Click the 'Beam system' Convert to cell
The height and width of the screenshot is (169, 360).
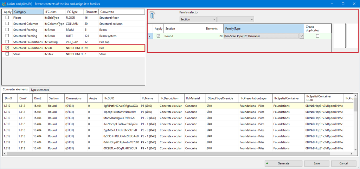121,36
